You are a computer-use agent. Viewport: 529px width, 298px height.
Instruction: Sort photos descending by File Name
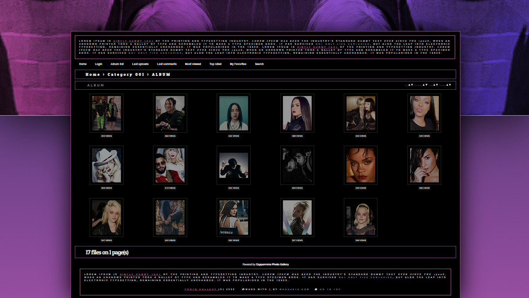pyautogui.click(x=426, y=85)
